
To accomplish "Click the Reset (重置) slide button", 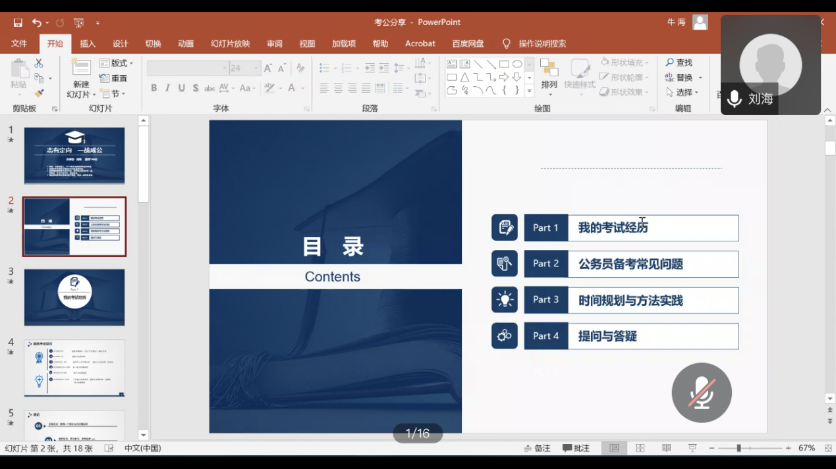I will tap(113, 78).
